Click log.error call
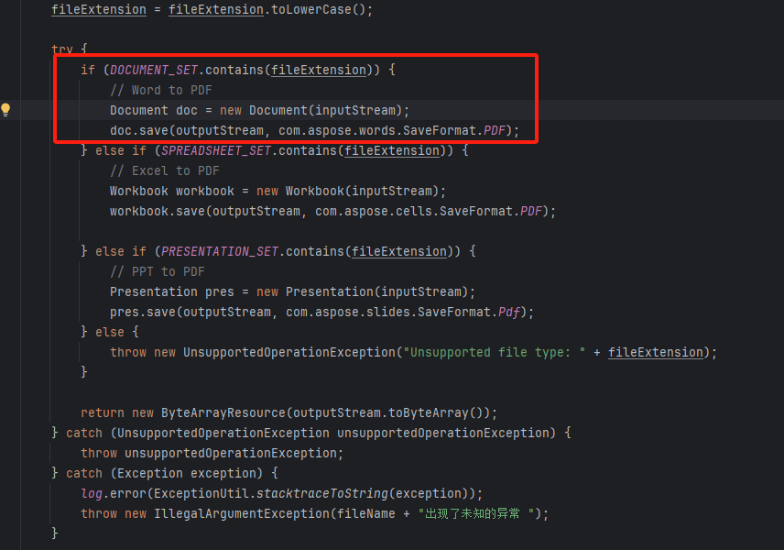Viewport: 784px width, 550px height. 113,493
